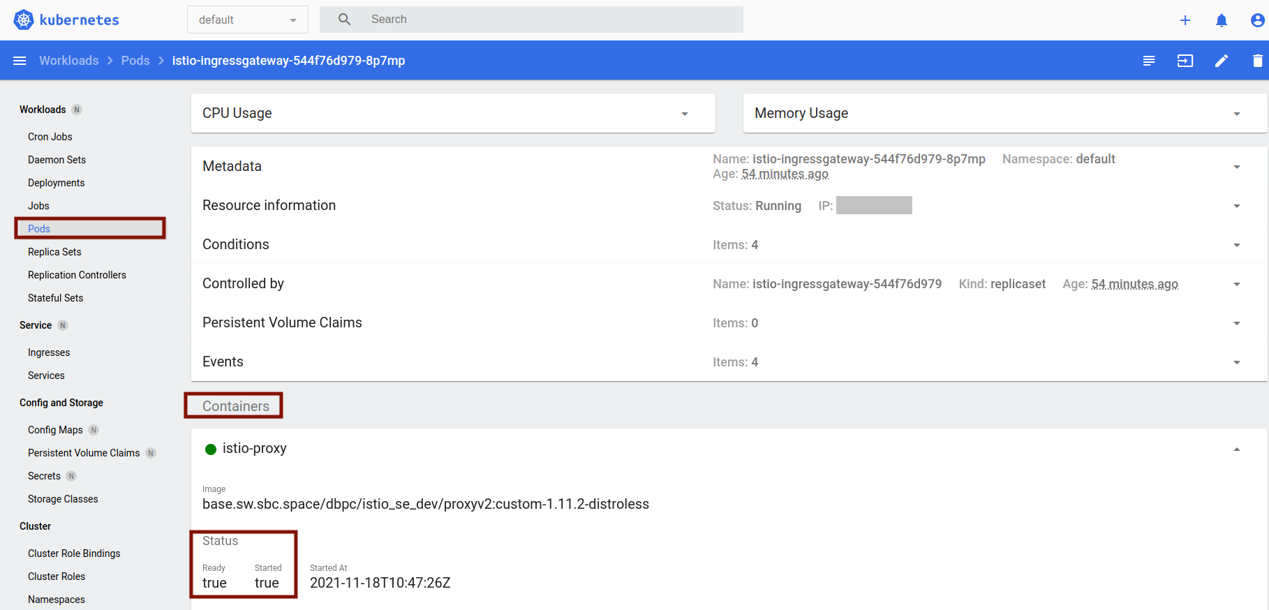Expand the Memory Usage panel
The width and height of the screenshot is (1269, 610).
pyautogui.click(x=1236, y=114)
